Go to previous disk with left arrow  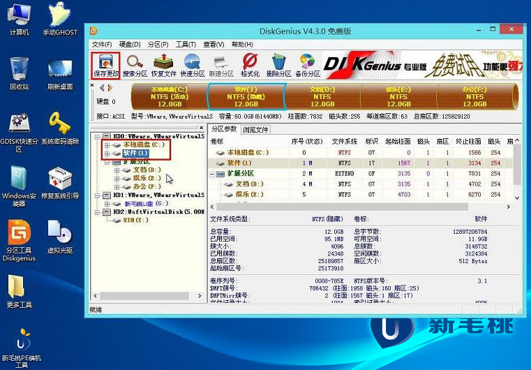pos(102,88)
